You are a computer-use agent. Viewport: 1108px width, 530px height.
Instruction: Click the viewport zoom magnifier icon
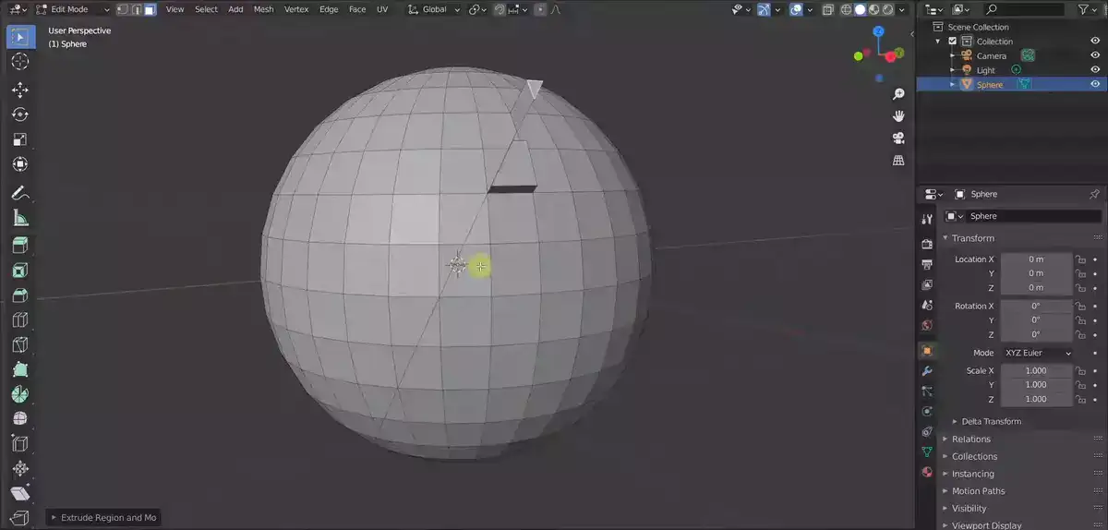click(897, 94)
